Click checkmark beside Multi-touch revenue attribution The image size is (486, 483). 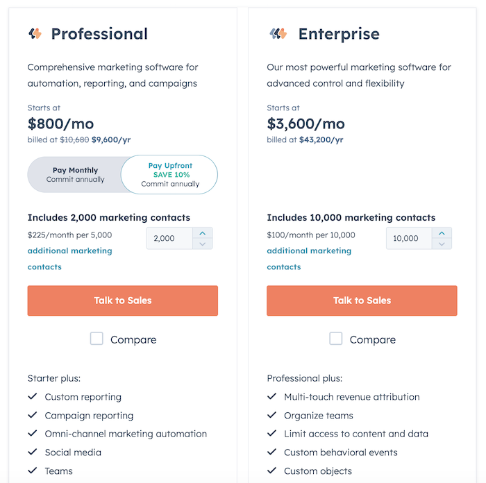(271, 397)
